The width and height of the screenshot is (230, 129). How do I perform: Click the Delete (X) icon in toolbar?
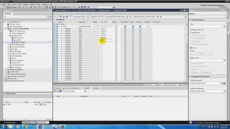[32, 7]
